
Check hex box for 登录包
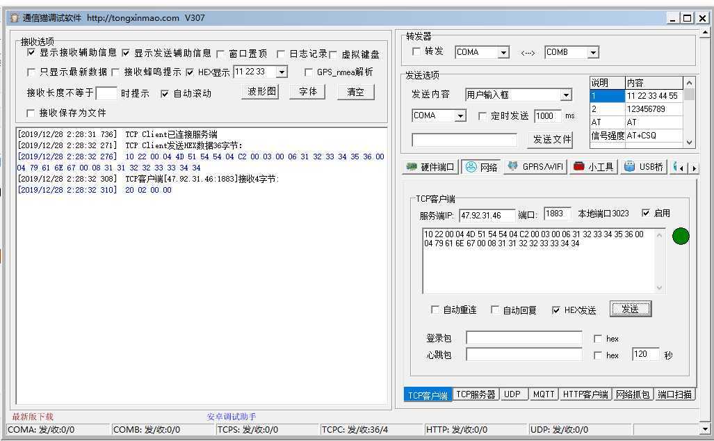[598, 339]
